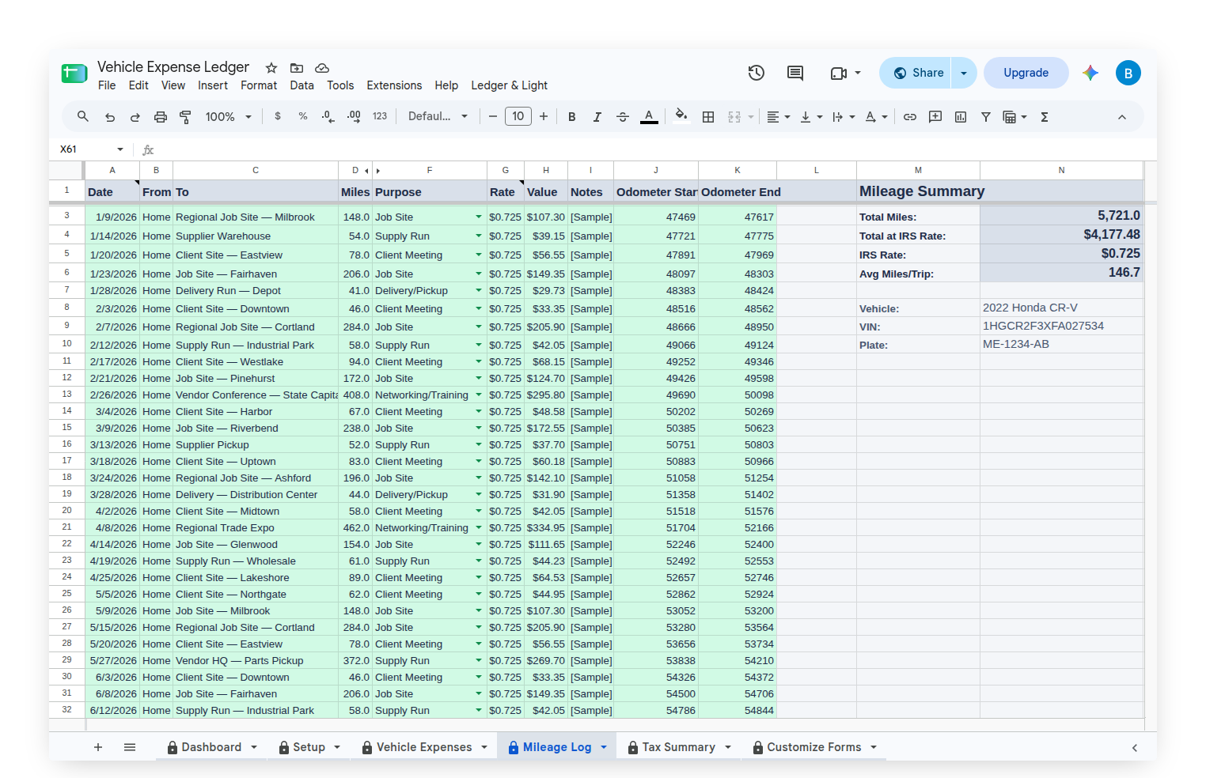Open fill color bucket picker
The height and width of the screenshot is (778, 1206).
[681, 117]
